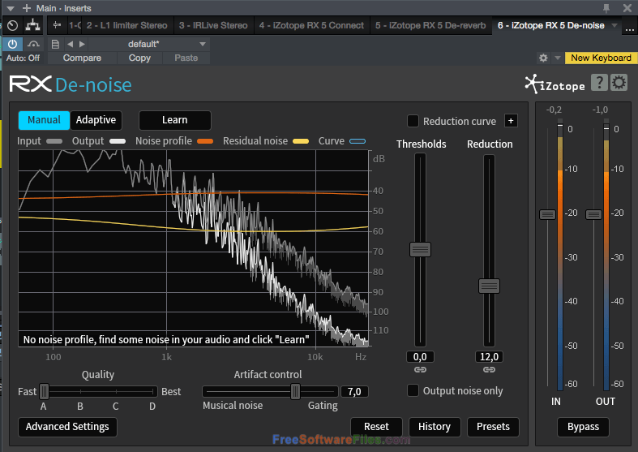The width and height of the screenshot is (638, 452).
Task: Enable the Reduction curve checkbox
Action: [413, 121]
